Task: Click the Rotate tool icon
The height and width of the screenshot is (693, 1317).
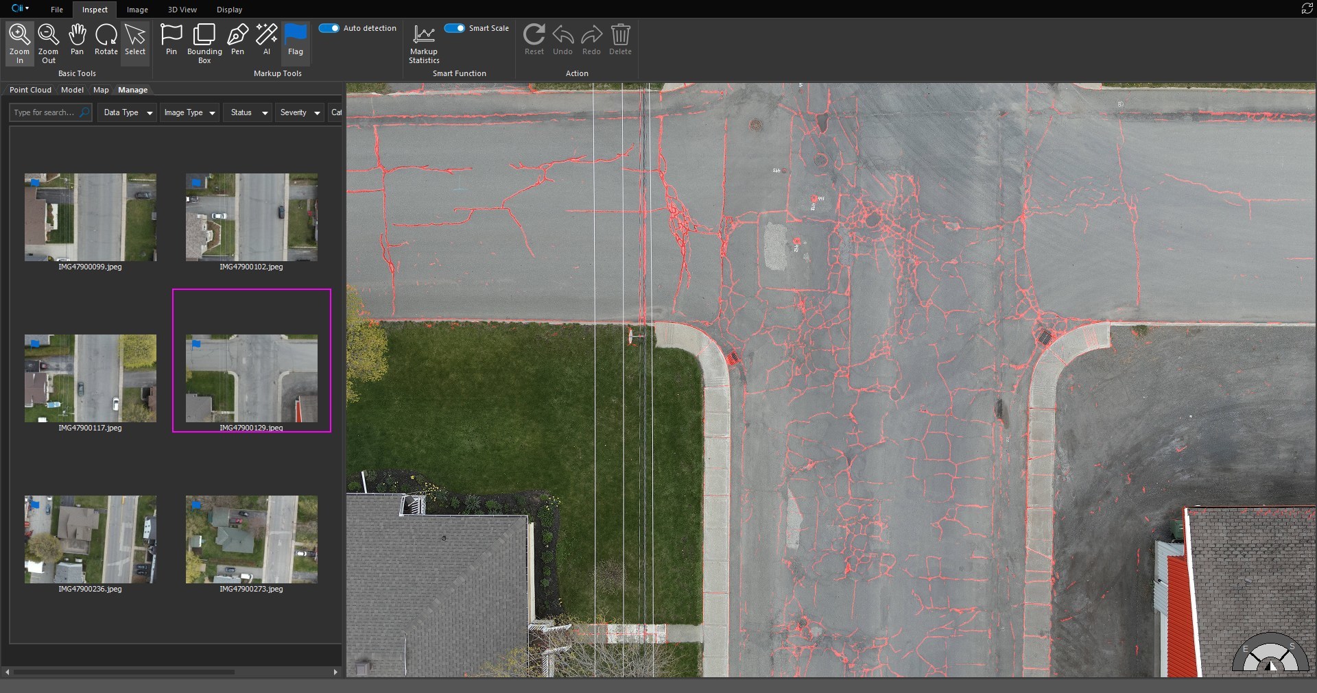Action: (106, 40)
